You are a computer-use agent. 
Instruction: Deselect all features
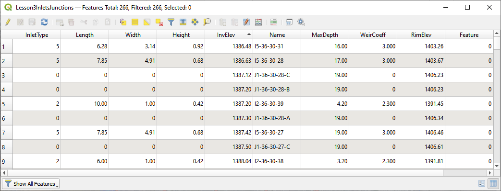point(159,22)
